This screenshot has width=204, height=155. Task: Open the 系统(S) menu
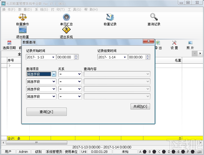click(41, 10)
